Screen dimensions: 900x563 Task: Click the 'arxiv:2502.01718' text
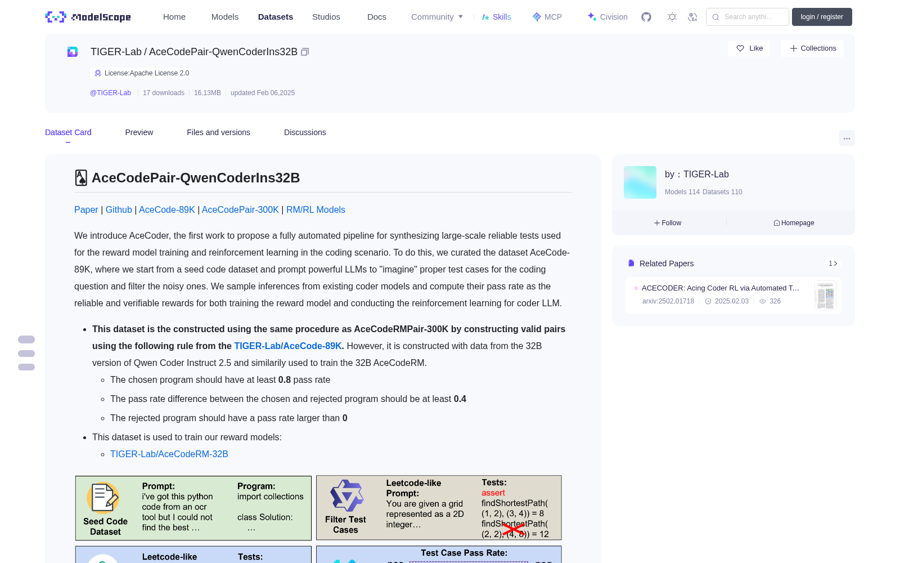click(x=668, y=301)
